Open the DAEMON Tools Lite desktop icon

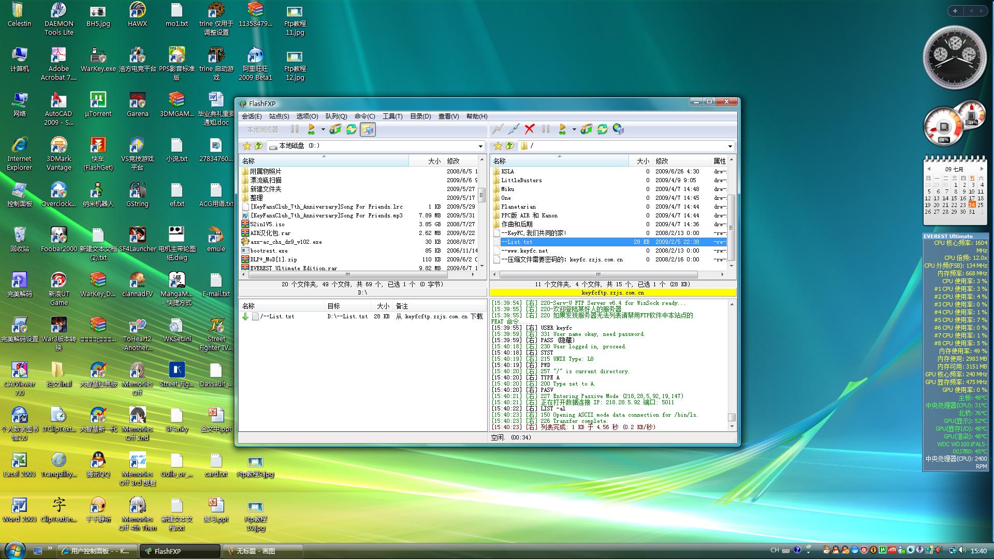59,19
